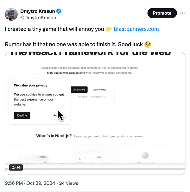190x192 pixels.
Task: Click the Learn Next.js button
Action: pos(99,90)
